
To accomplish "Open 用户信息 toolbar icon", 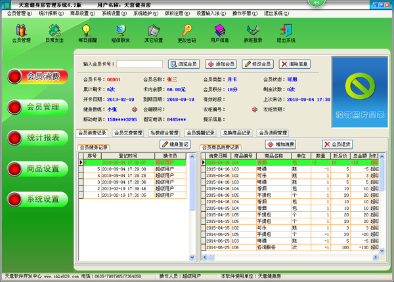I will [x=220, y=33].
